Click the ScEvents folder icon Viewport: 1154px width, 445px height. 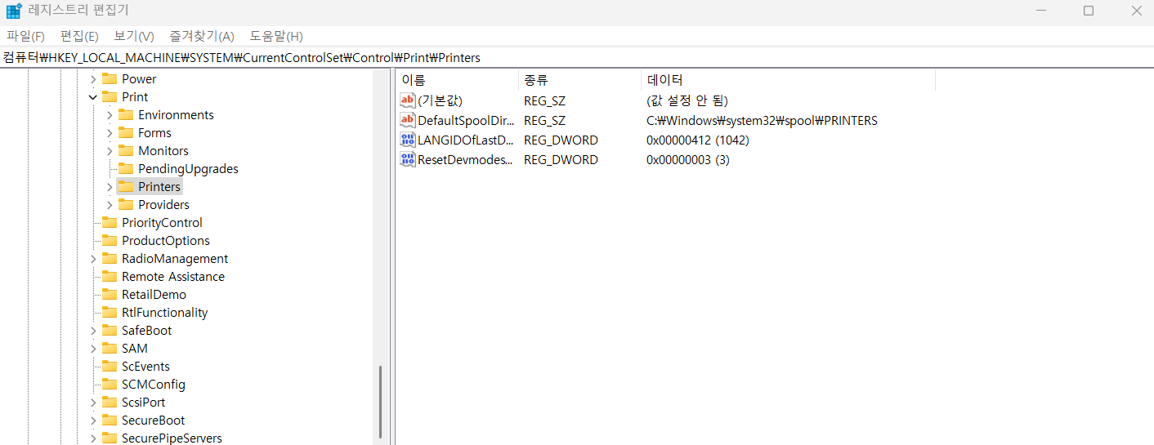(x=110, y=367)
